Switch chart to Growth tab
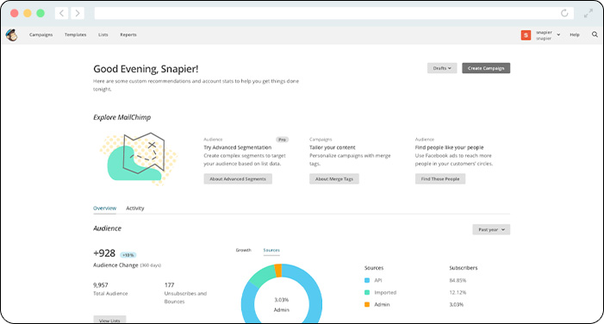Viewport: 604px width, 324px height. click(x=244, y=250)
